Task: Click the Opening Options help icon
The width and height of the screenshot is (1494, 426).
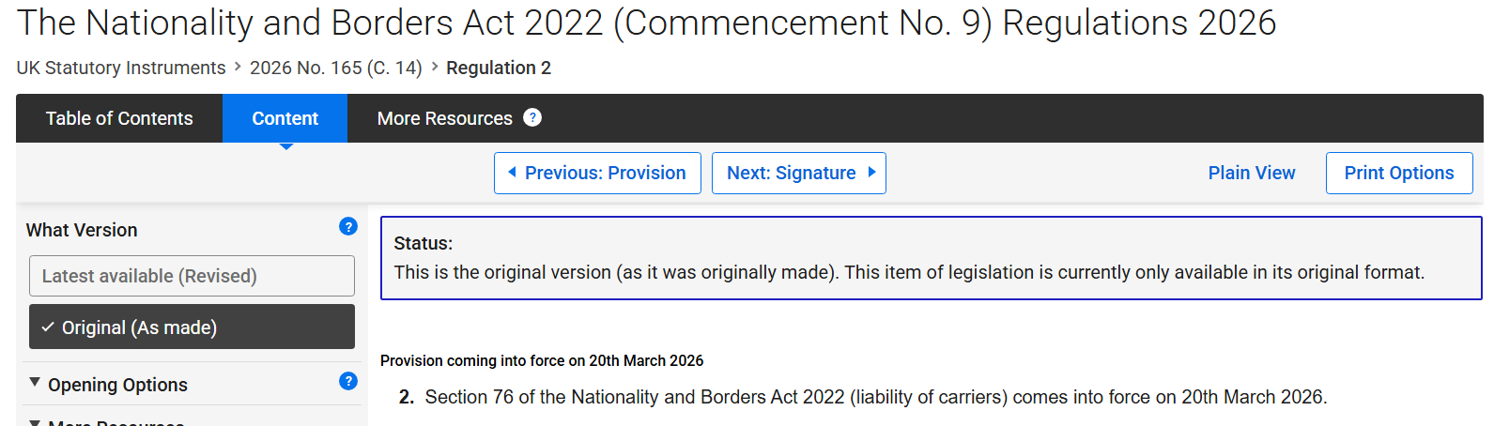Action: 348,381
